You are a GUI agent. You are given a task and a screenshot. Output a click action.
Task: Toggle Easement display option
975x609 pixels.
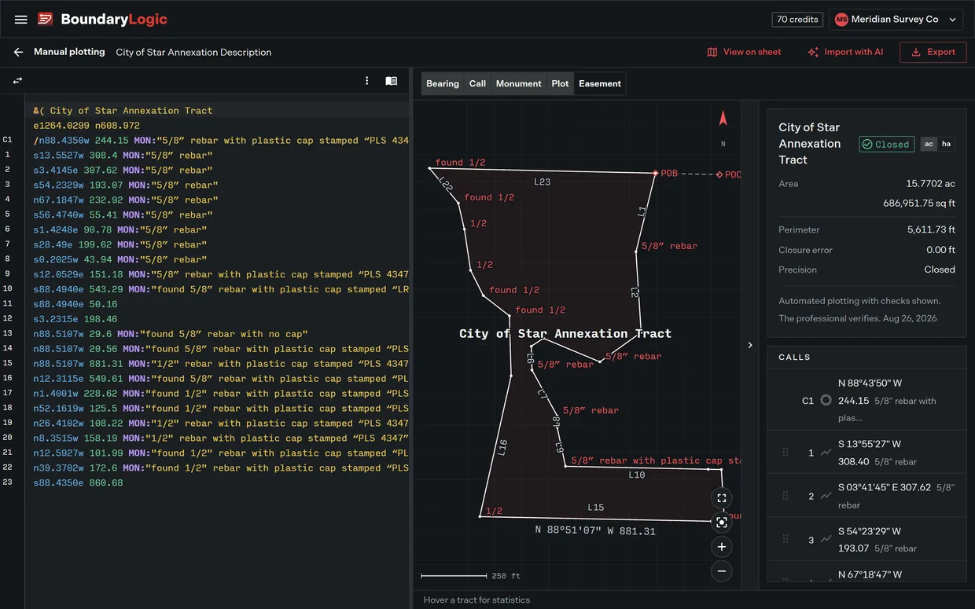pyautogui.click(x=600, y=83)
